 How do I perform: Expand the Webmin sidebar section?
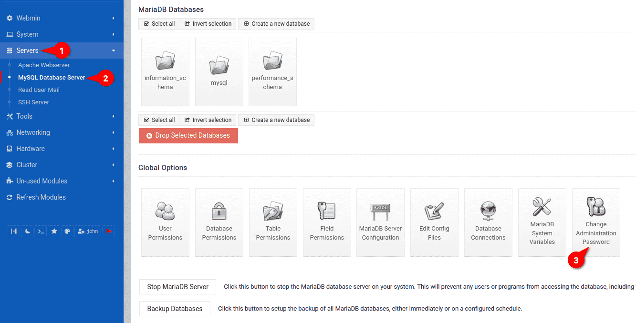[62, 18]
